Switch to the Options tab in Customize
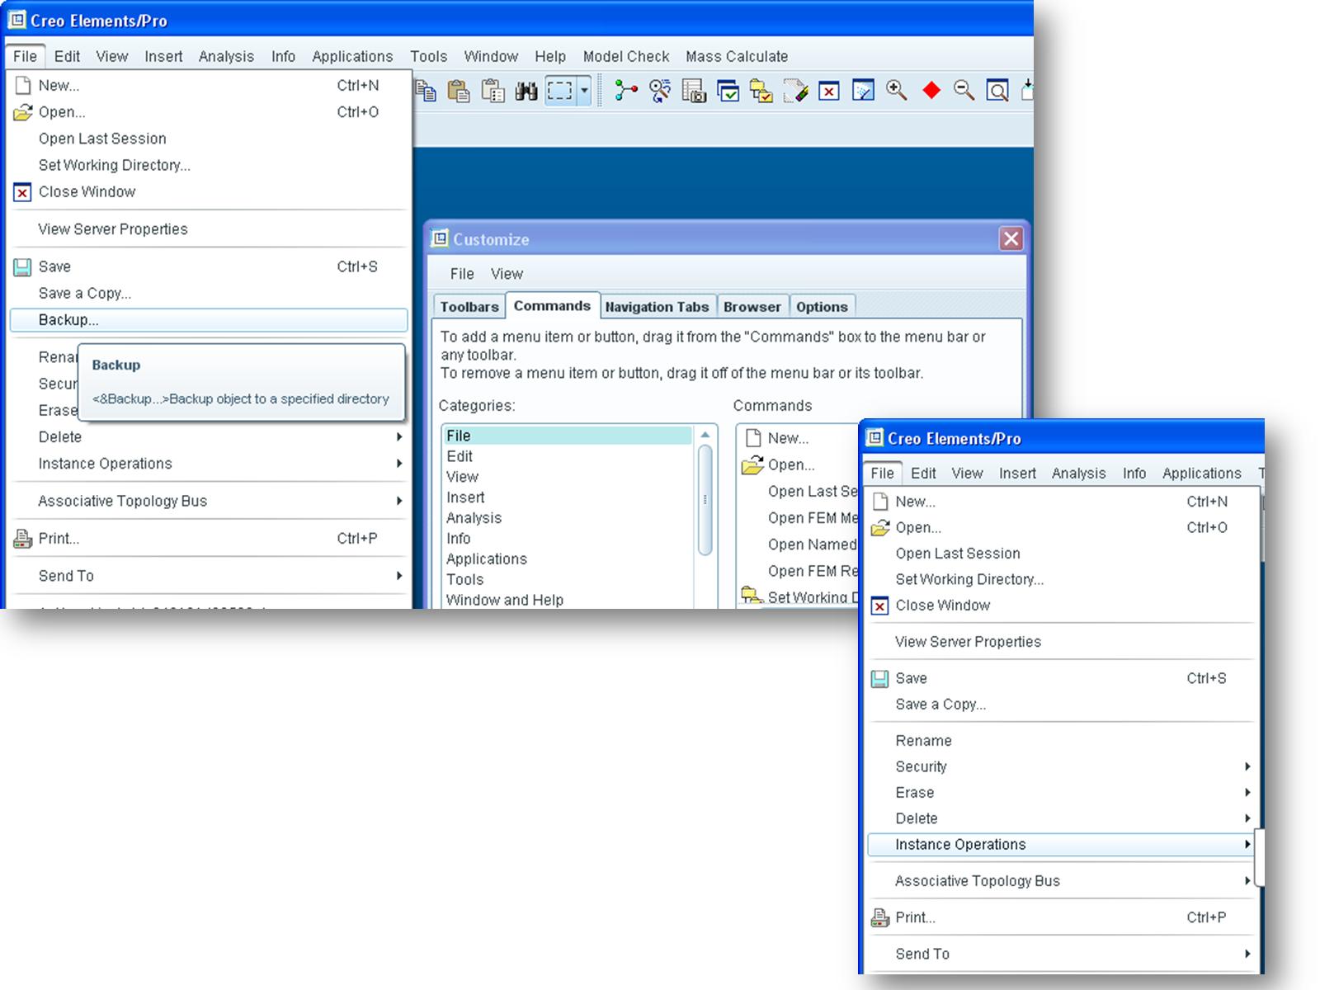1320x990 pixels. coord(822,307)
